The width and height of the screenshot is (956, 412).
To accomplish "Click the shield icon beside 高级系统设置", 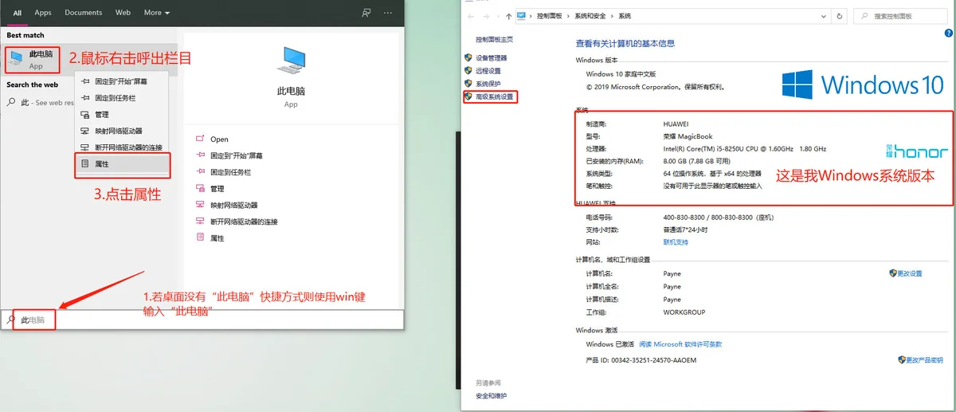I will pos(468,96).
